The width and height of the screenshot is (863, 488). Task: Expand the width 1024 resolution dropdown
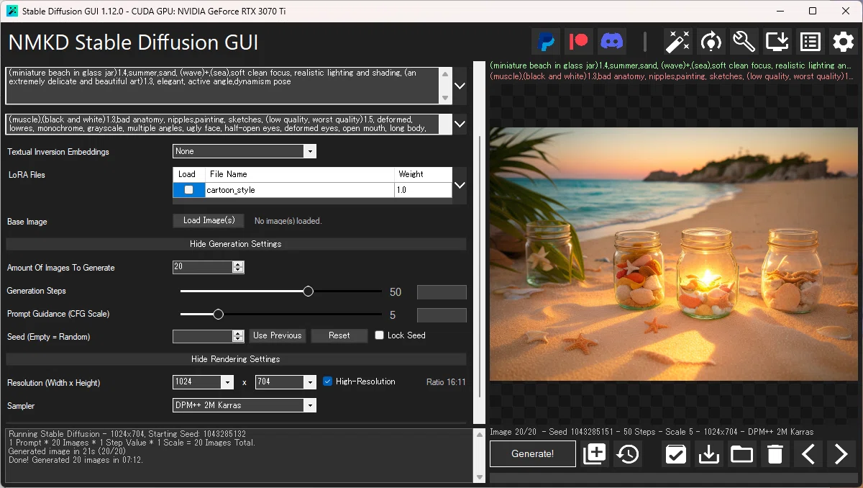[204, 382]
